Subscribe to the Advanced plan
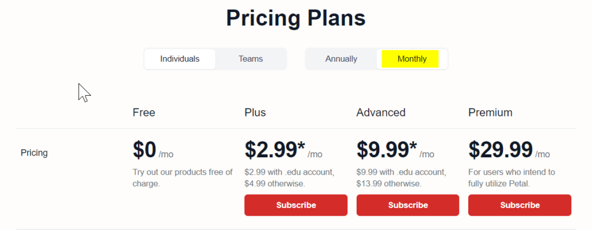The height and width of the screenshot is (230, 592). [x=408, y=205]
